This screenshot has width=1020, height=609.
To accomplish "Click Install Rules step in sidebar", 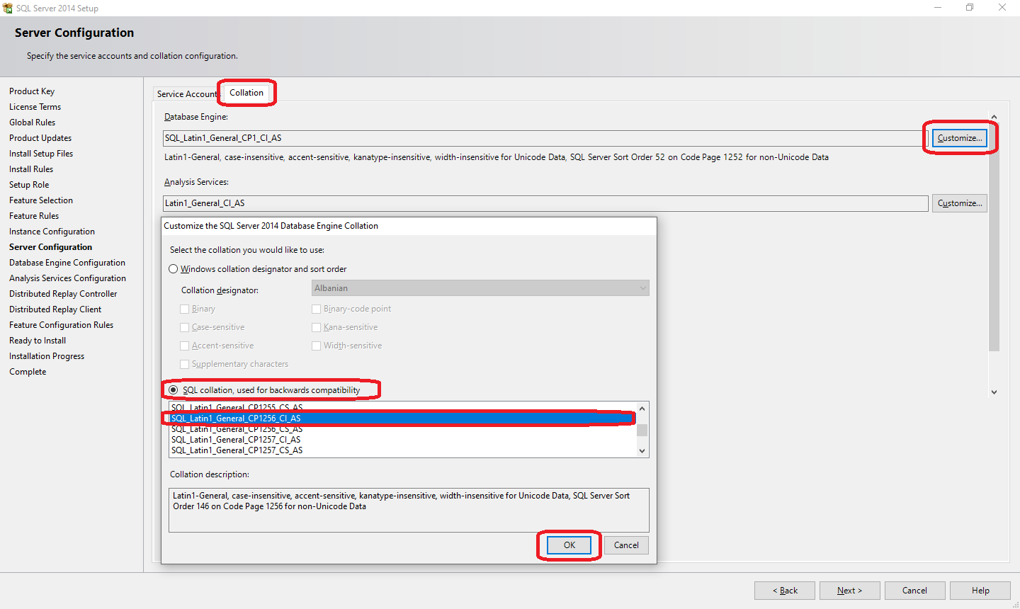I will tap(31, 169).
